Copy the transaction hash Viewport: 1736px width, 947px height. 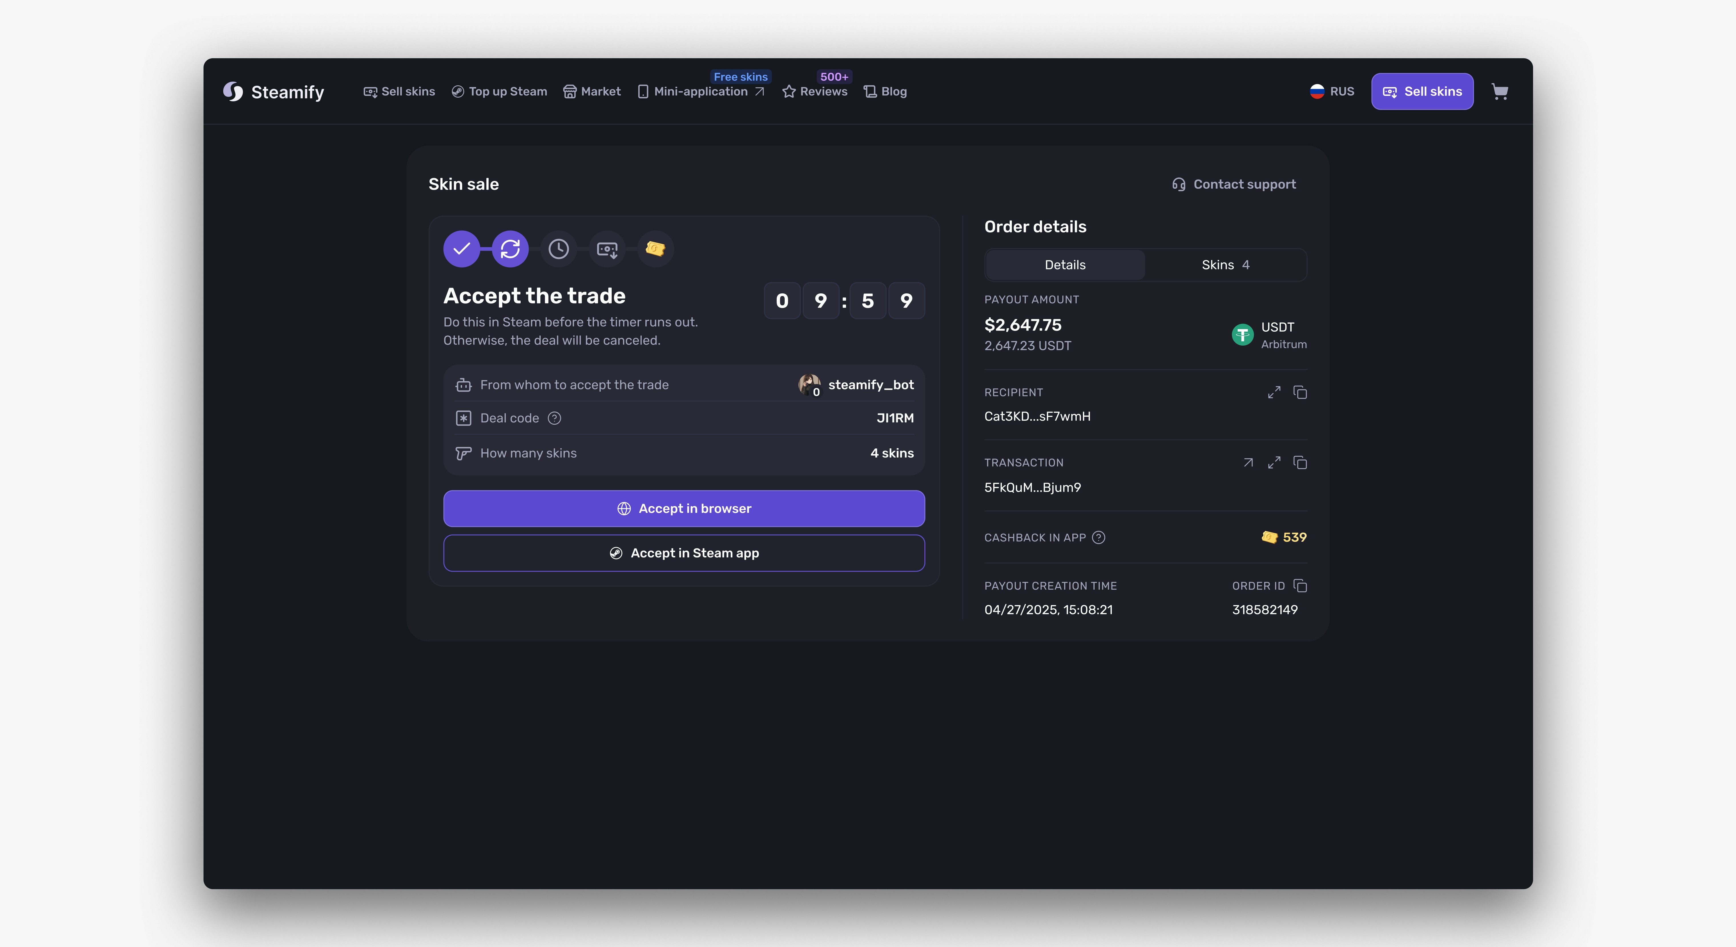point(1300,462)
